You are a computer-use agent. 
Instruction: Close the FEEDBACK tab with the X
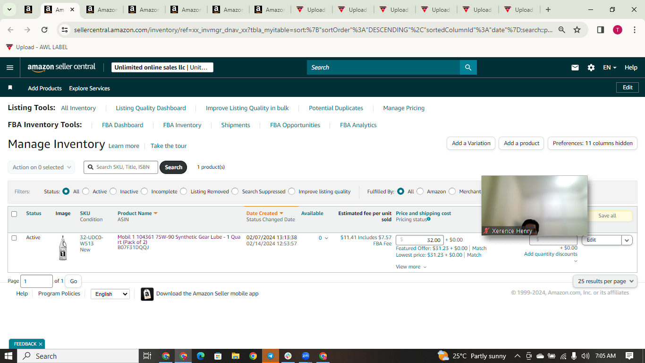point(41,344)
